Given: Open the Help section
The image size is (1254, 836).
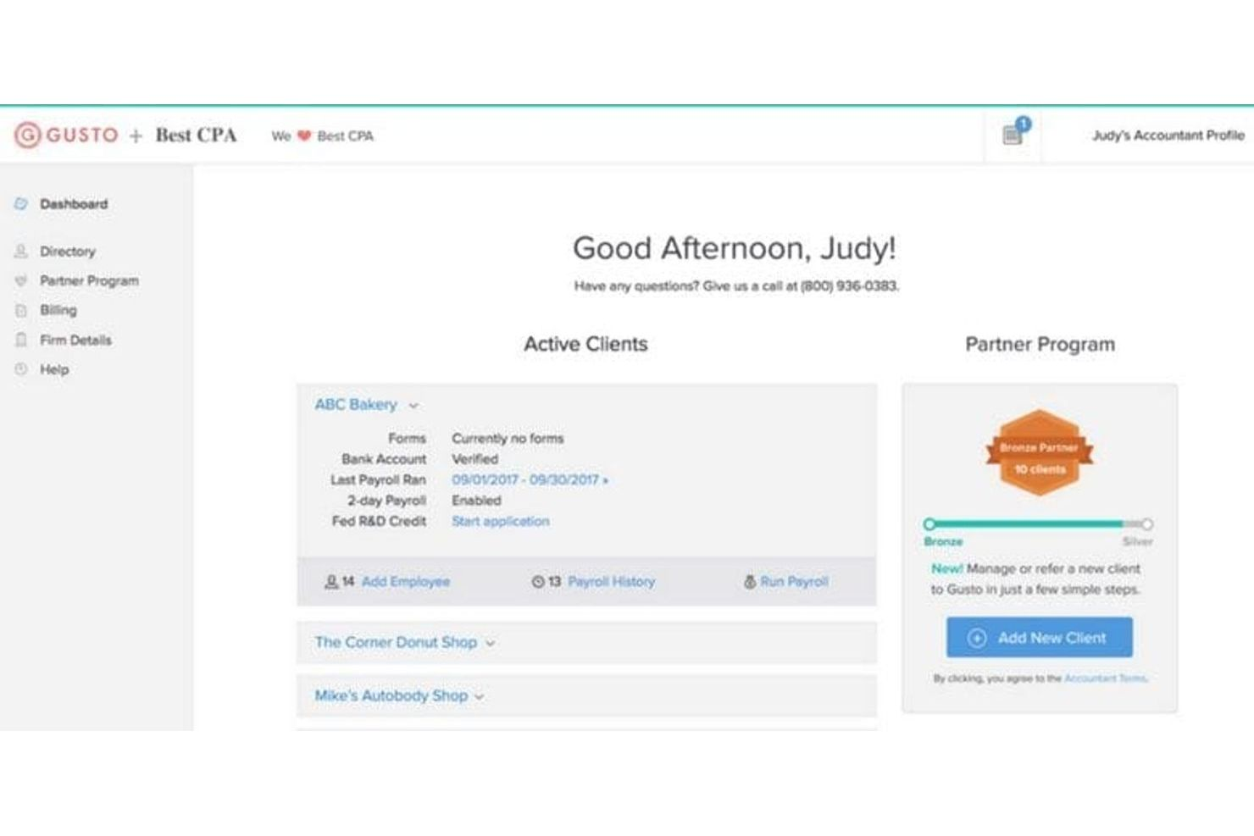Looking at the screenshot, I should [x=54, y=369].
